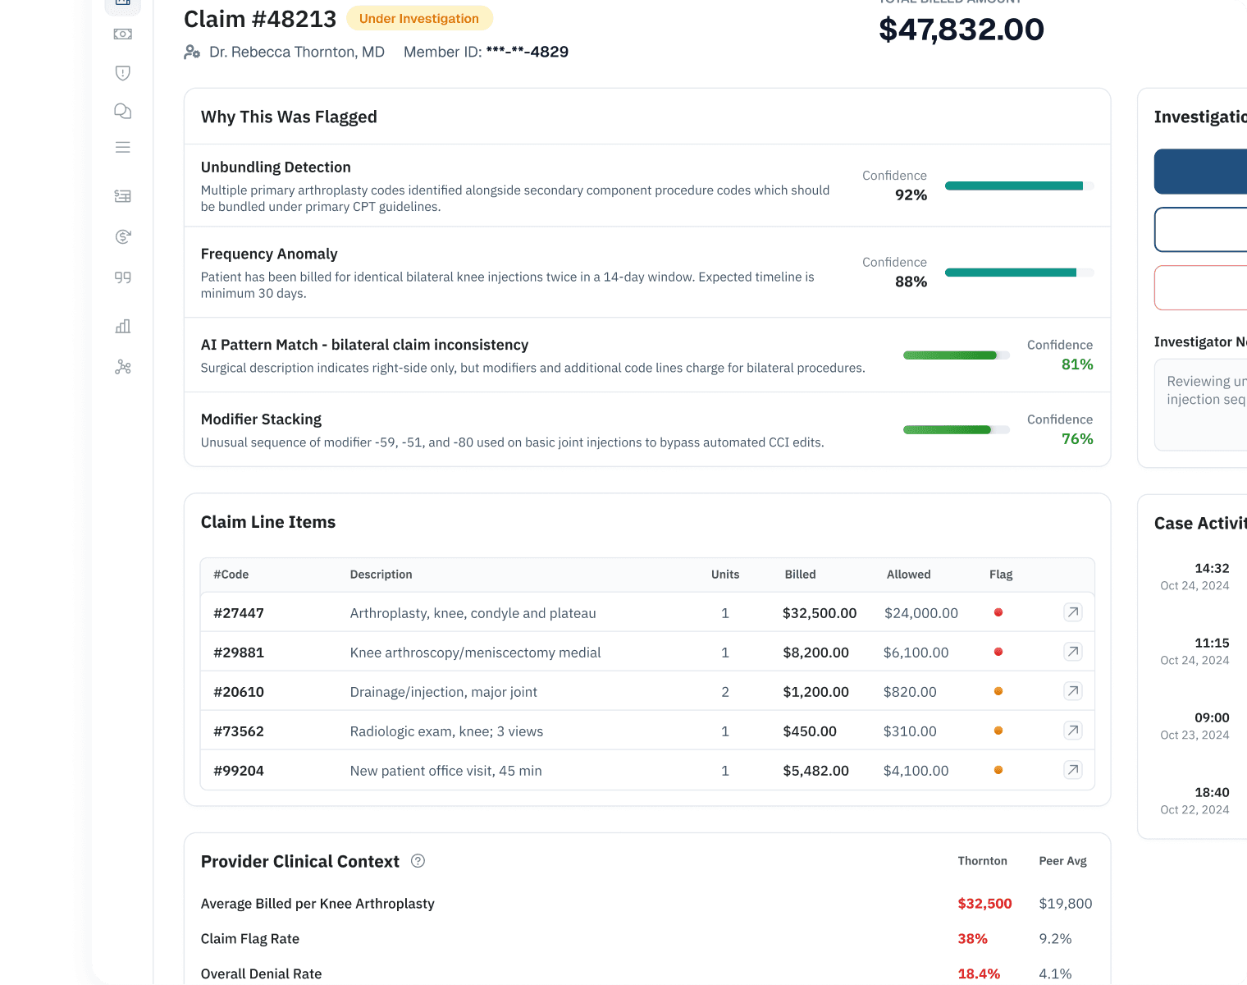Click the Overall Denial Rate value 18.4%

pos(980,974)
